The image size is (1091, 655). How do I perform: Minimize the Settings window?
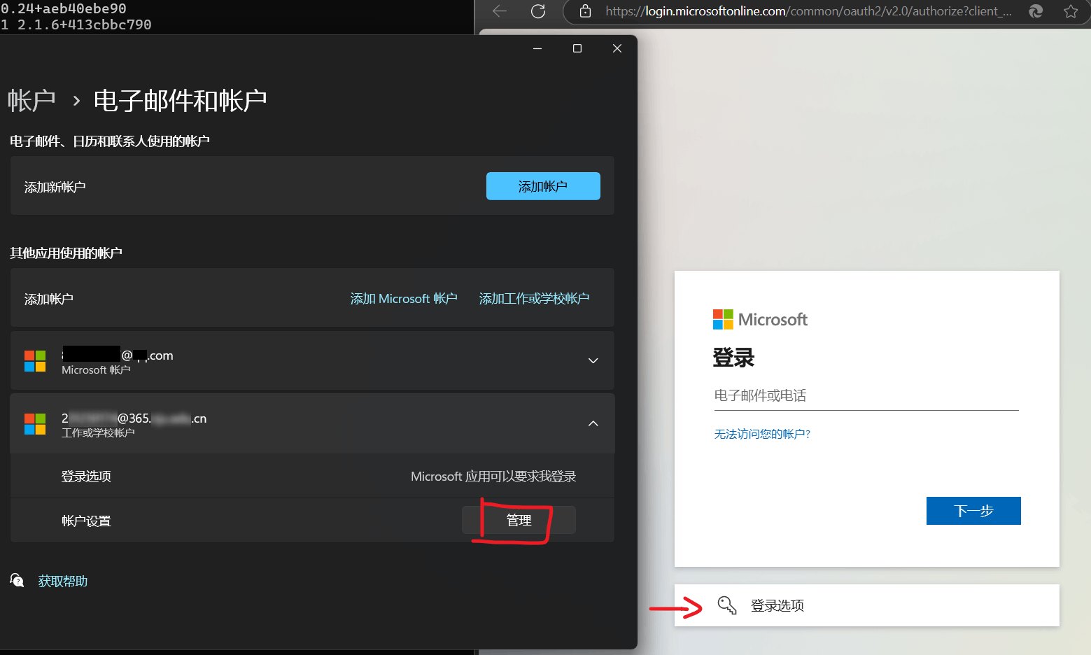tap(537, 48)
